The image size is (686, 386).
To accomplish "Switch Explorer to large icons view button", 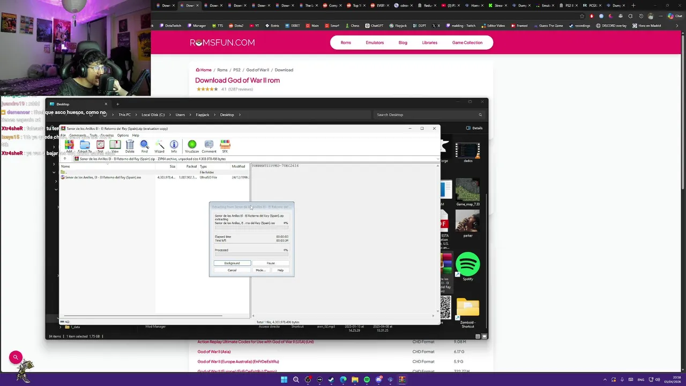I will point(484,336).
